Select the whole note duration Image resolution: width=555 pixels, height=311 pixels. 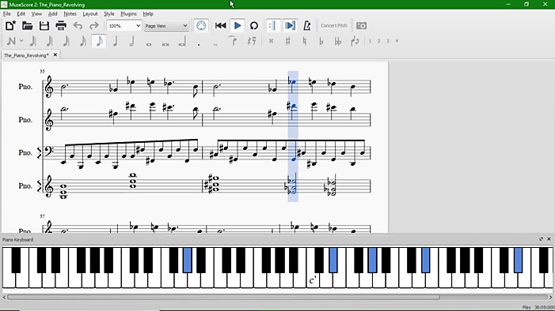(149, 44)
